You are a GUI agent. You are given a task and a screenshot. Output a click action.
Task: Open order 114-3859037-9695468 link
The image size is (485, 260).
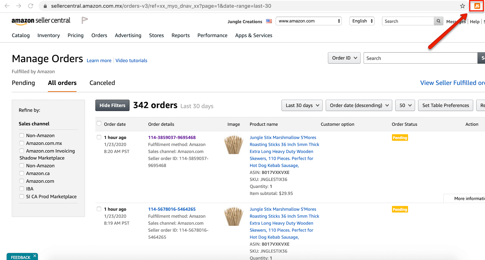coord(172,138)
